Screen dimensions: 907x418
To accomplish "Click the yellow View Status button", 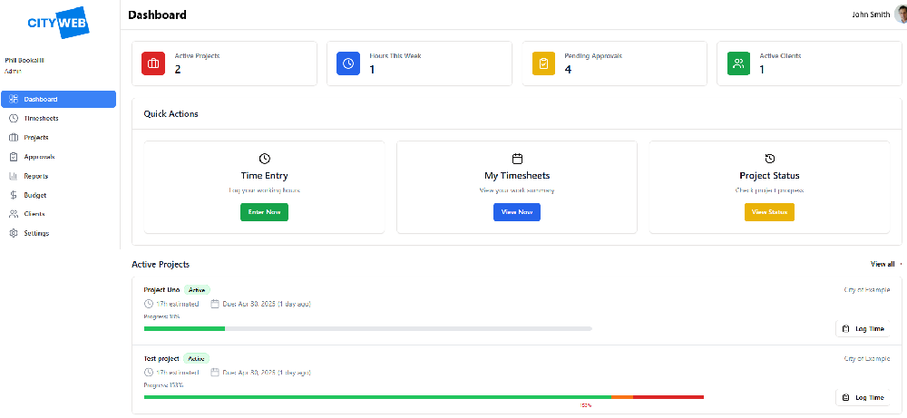I will pyautogui.click(x=769, y=212).
